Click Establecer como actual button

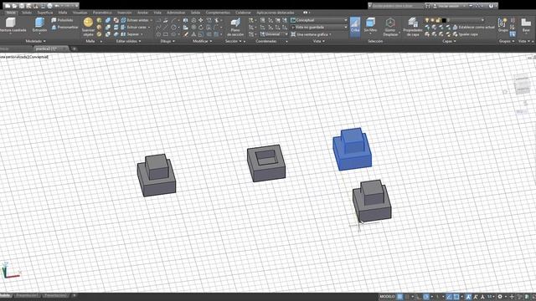473,27
